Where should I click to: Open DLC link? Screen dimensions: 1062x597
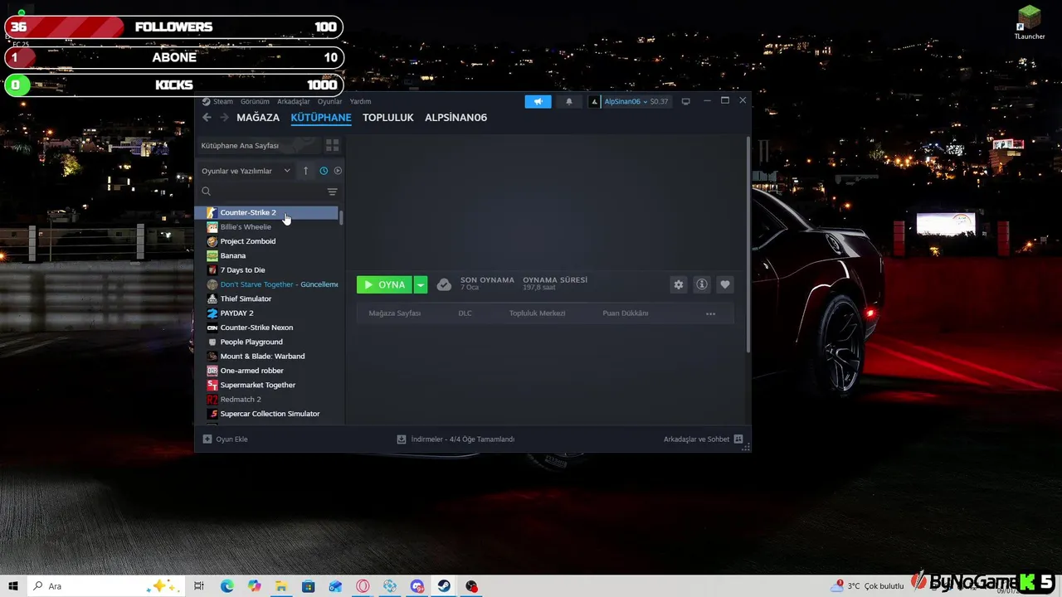tap(465, 313)
